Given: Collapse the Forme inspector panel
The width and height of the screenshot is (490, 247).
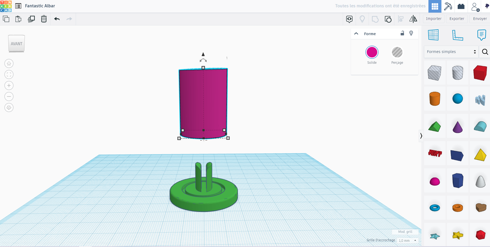Looking at the screenshot, I should pyautogui.click(x=356, y=34).
